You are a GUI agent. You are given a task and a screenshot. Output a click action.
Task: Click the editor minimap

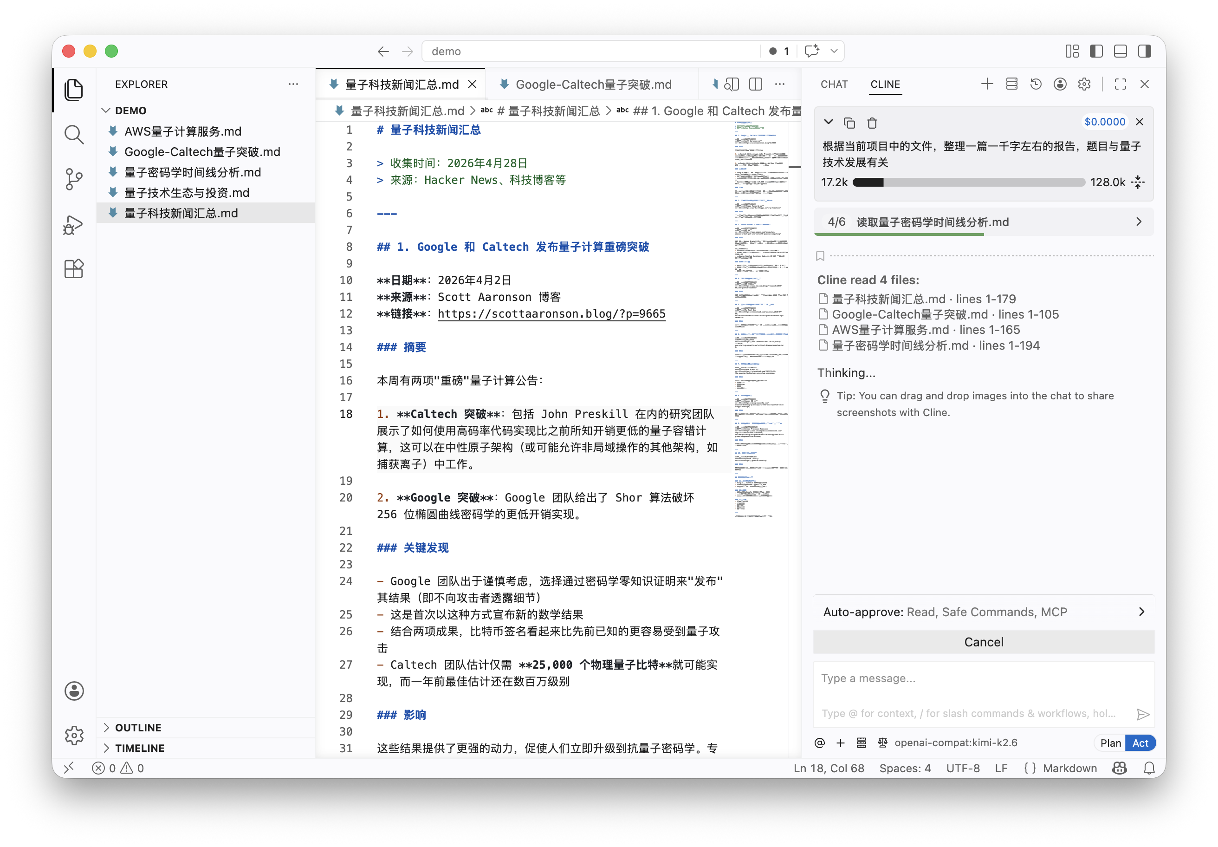point(762,319)
